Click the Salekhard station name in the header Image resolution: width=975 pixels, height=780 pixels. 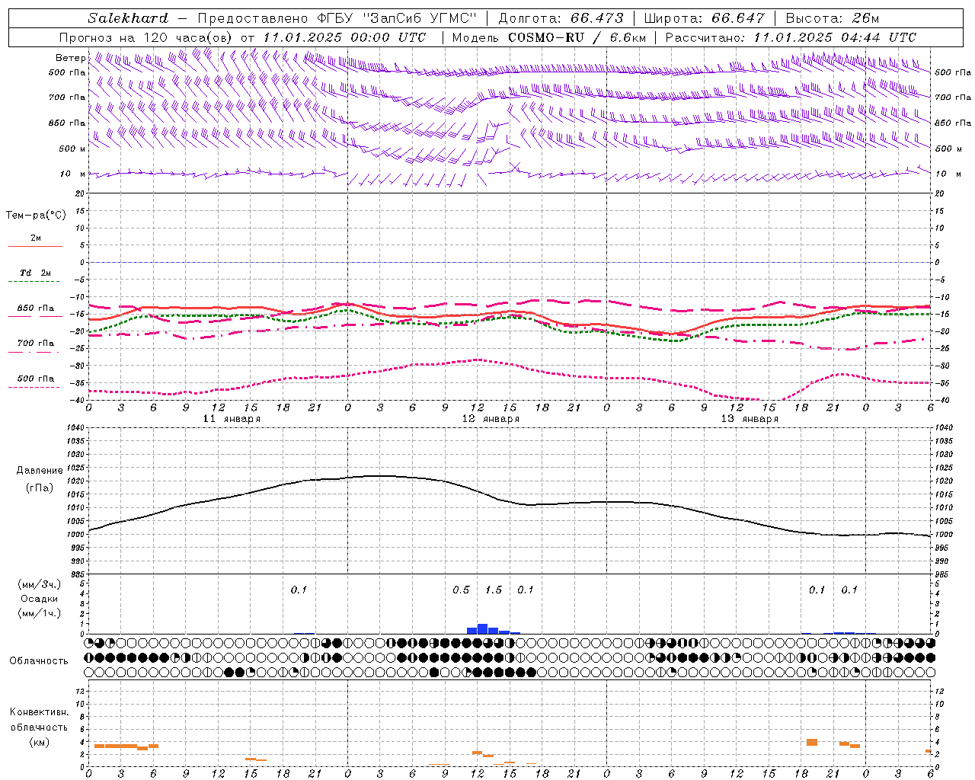(128, 18)
